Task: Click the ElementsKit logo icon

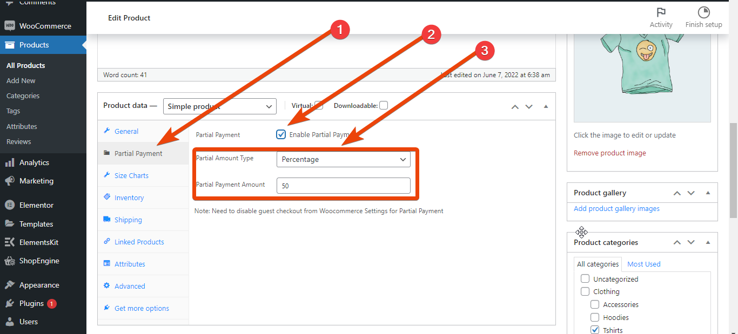Action: pyautogui.click(x=9, y=242)
